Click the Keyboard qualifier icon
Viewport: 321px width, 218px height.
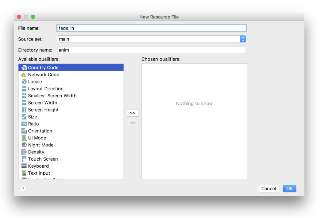[24, 166]
